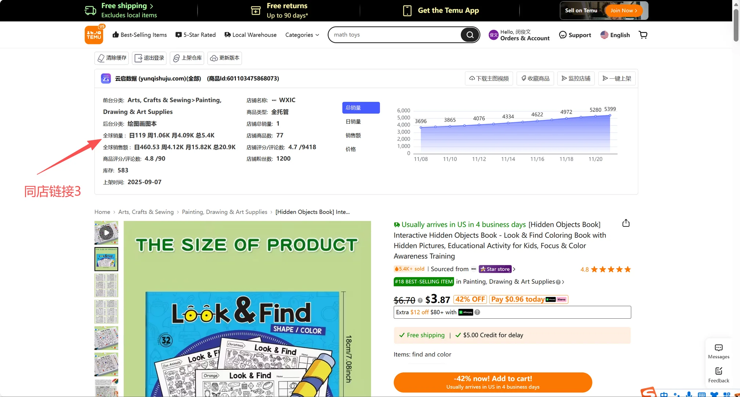Viewport: 740px width, 397px height.
Task: Open the Feedback form
Action: (x=719, y=375)
